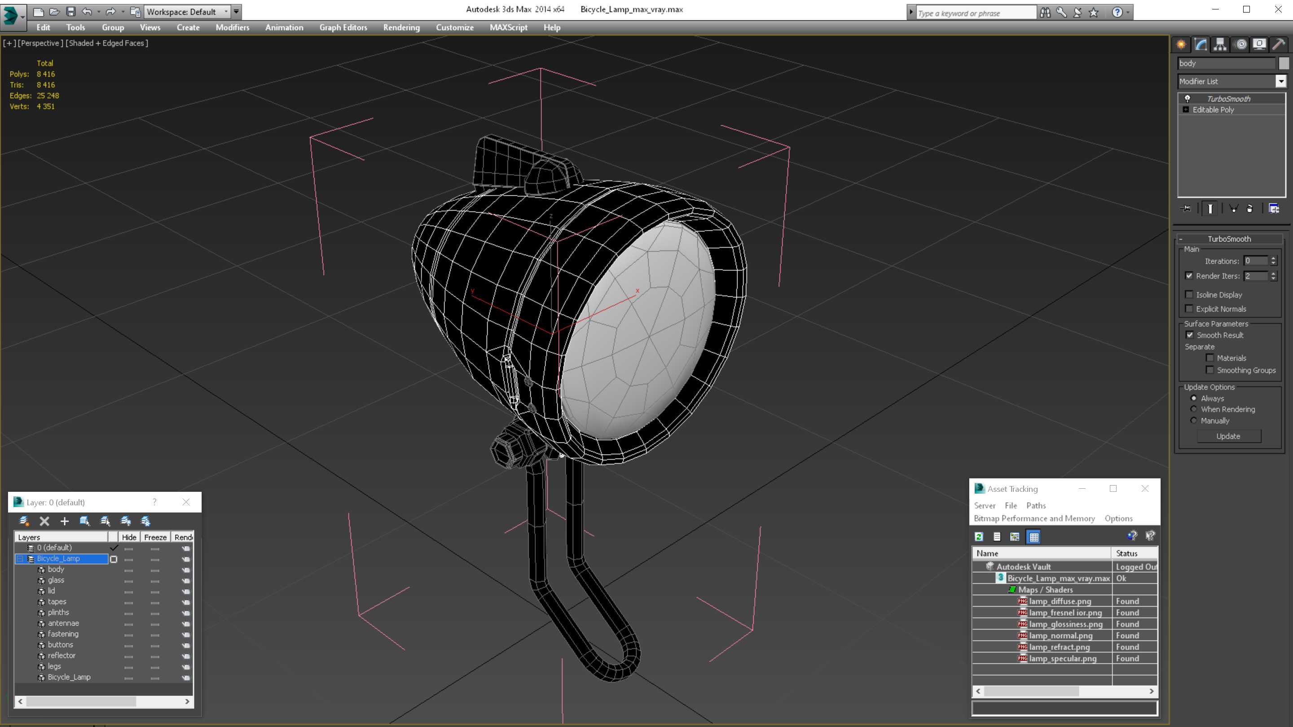
Task: Click Save File icon in top toolbar
Action: click(71, 12)
